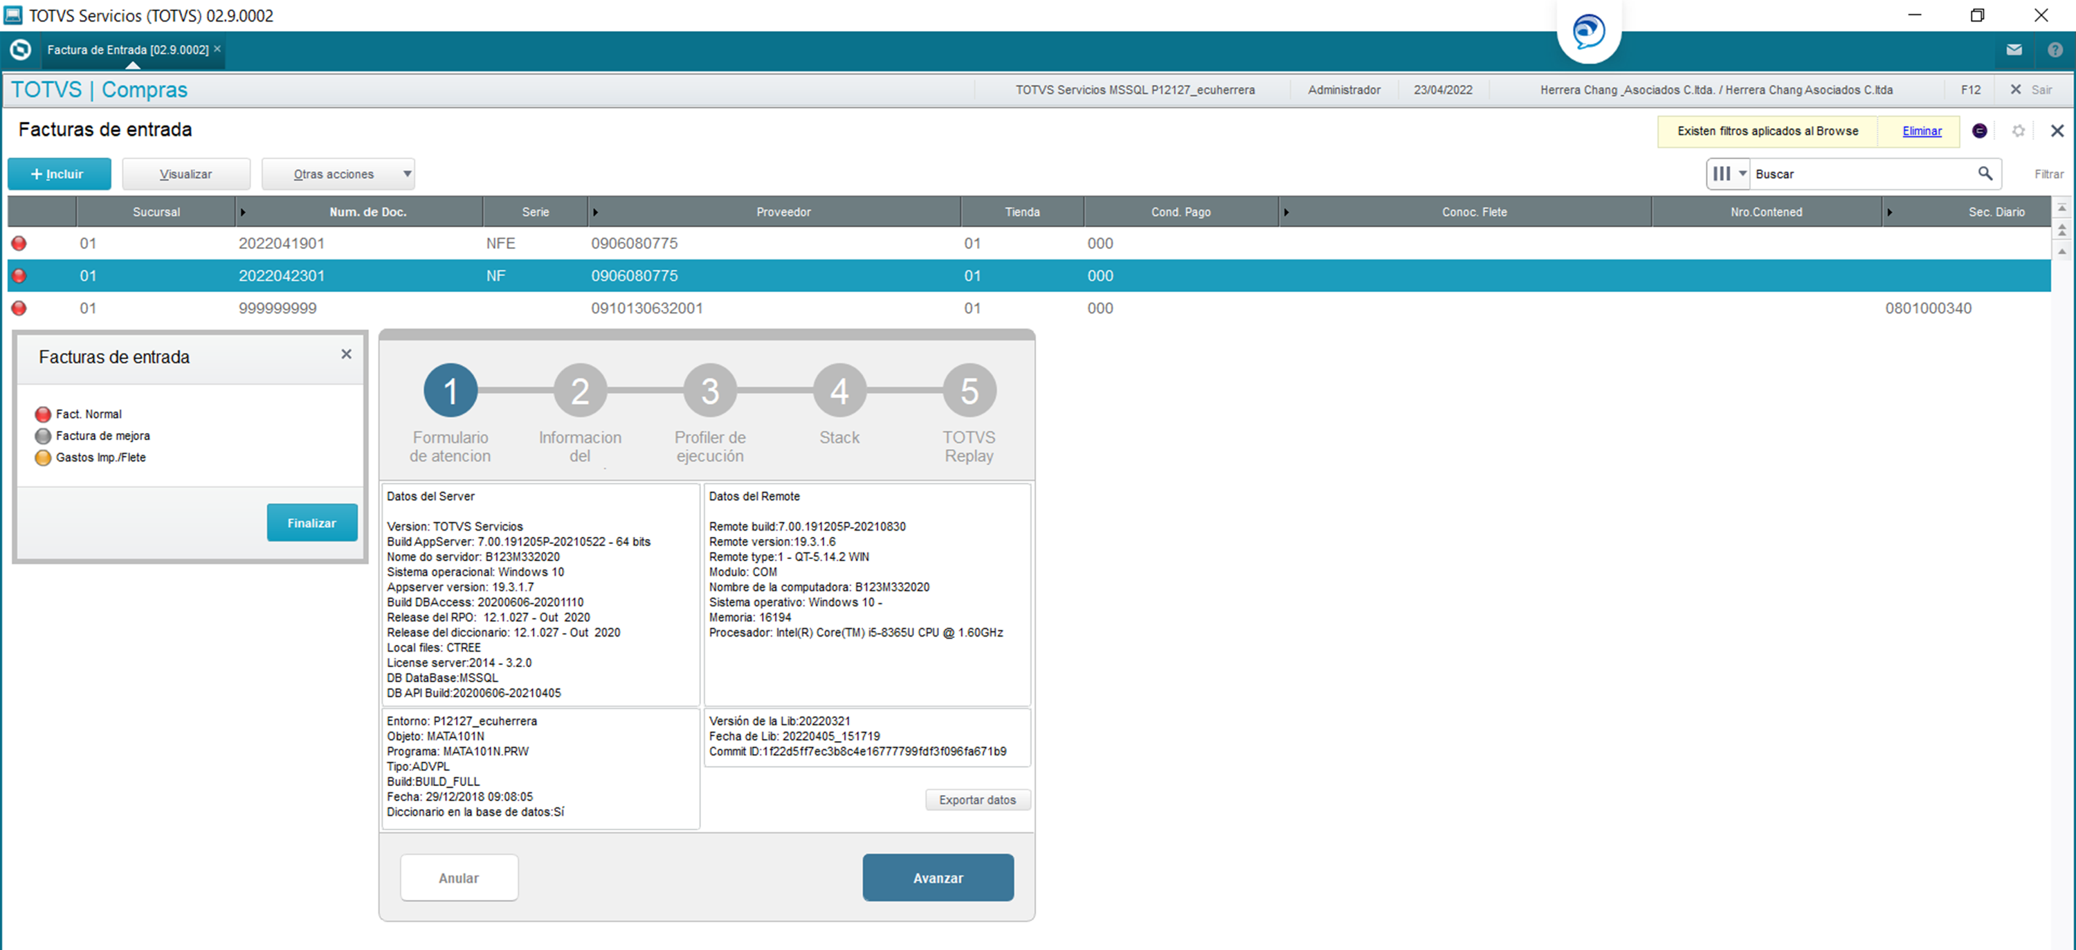Select step 4 Stack circle
Viewport: 2076px width, 950px height.
(x=840, y=391)
